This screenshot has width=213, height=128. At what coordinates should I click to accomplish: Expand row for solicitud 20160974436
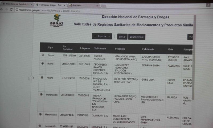pyautogui.click(x=40, y=114)
